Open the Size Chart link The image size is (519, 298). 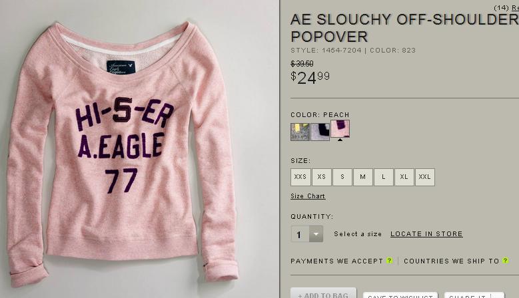(308, 196)
